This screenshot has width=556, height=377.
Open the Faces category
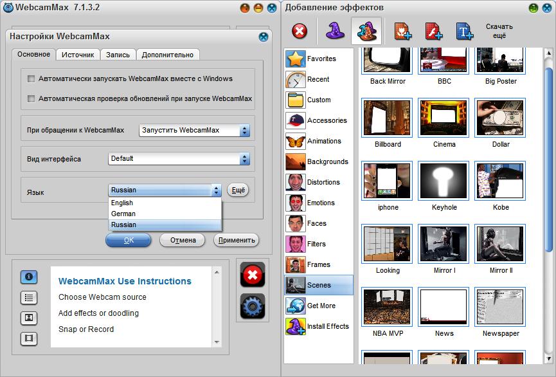coord(319,223)
